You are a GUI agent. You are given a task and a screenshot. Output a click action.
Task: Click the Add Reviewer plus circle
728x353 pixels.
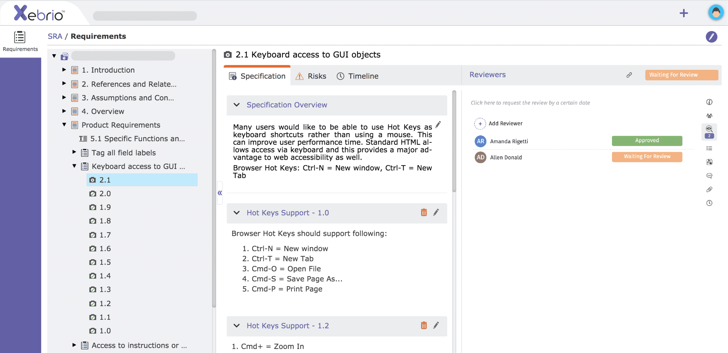point(480,123)
